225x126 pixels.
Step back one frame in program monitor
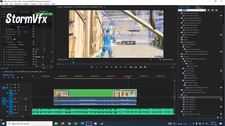pyautogui.click(x=111, y=67)
